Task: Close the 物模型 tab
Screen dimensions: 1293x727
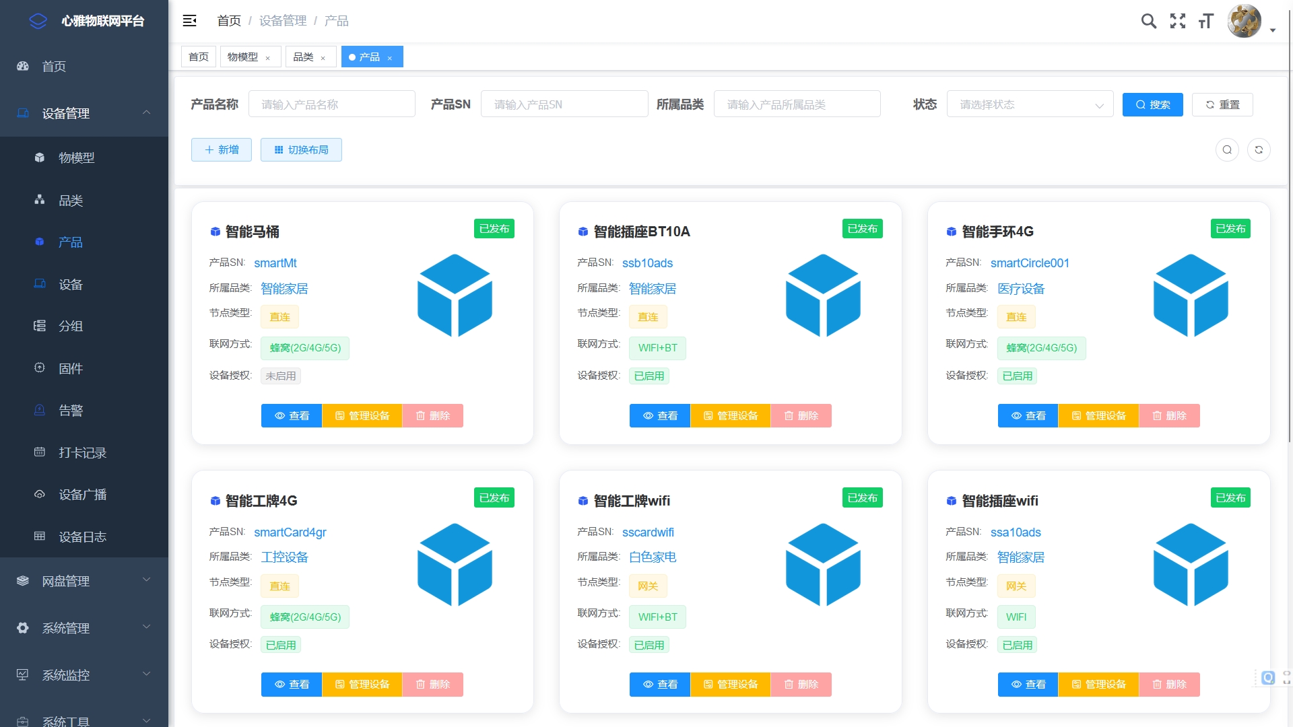Action: 267,58
